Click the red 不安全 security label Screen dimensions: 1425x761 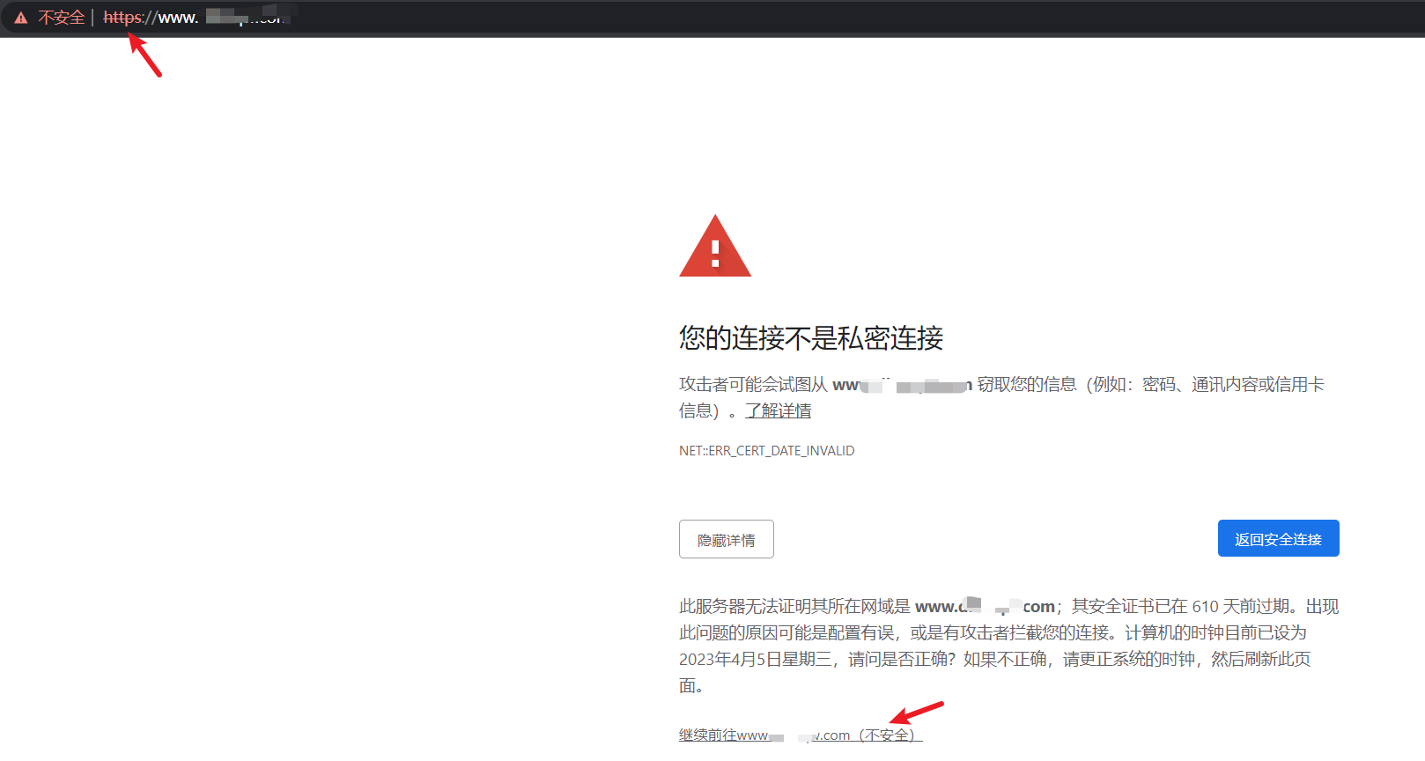click(61, 18)
